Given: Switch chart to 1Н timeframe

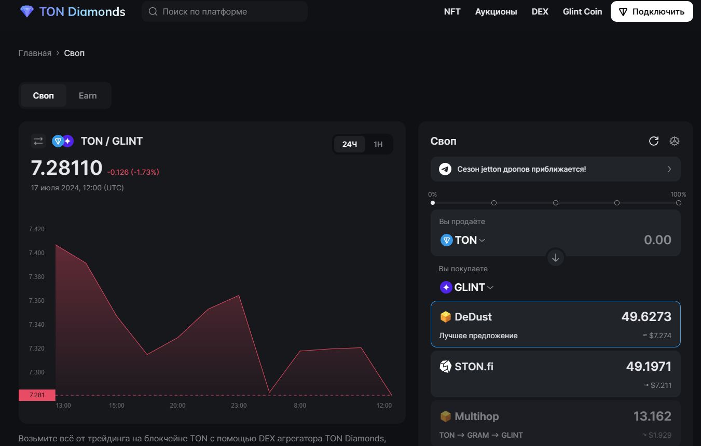Looking at the screenshot, I should click(x=378, y=144).
